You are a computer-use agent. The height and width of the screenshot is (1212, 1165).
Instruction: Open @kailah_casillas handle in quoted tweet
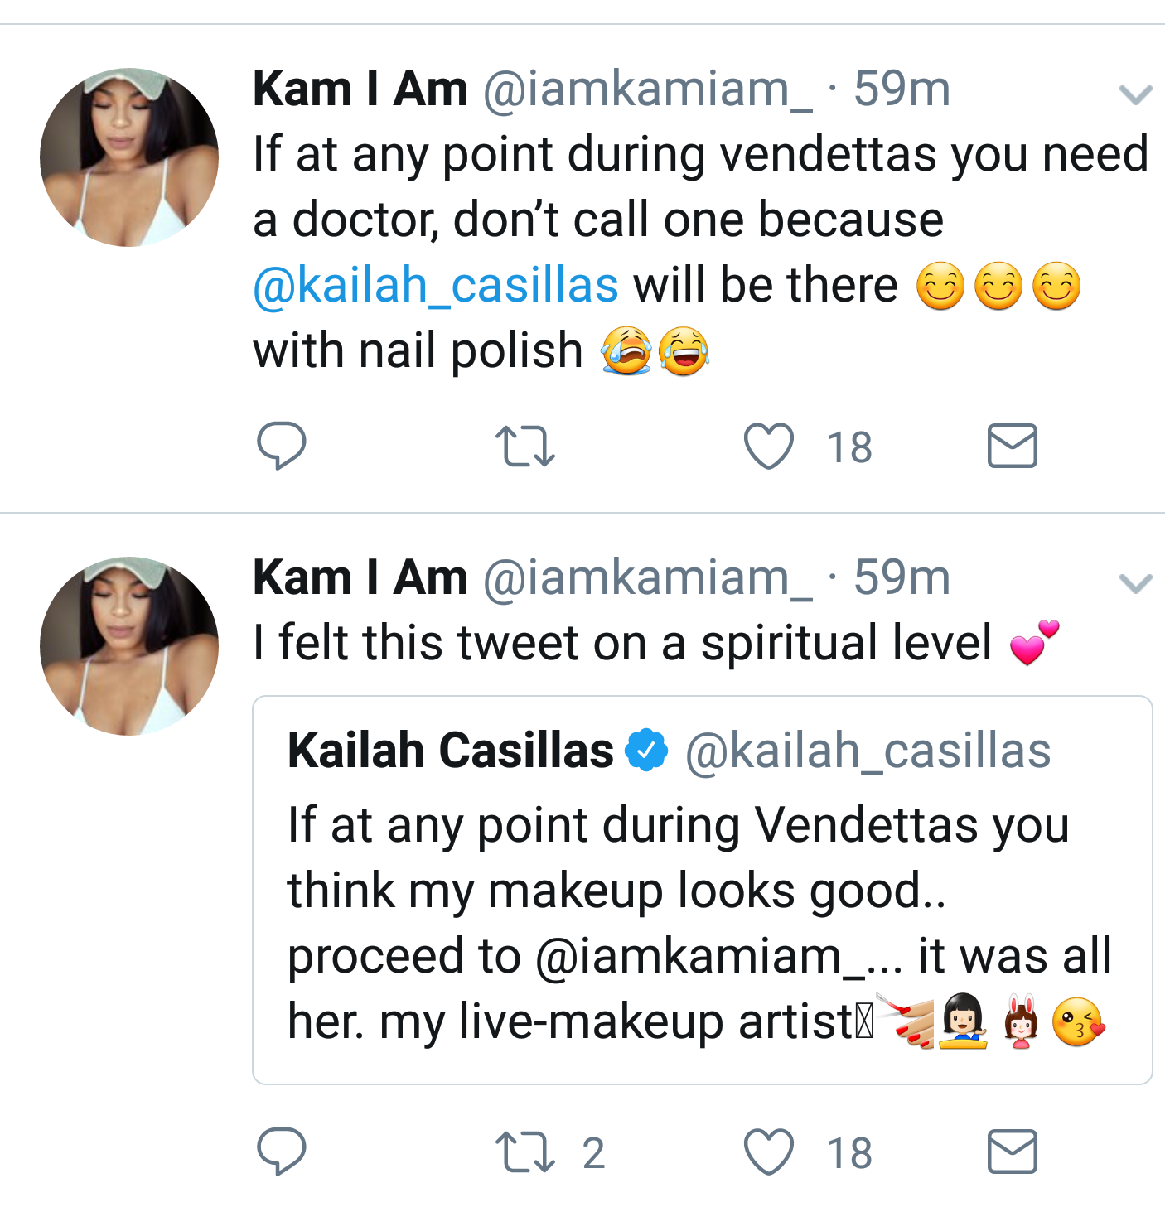pyautogui.click(x=868, y=751)
